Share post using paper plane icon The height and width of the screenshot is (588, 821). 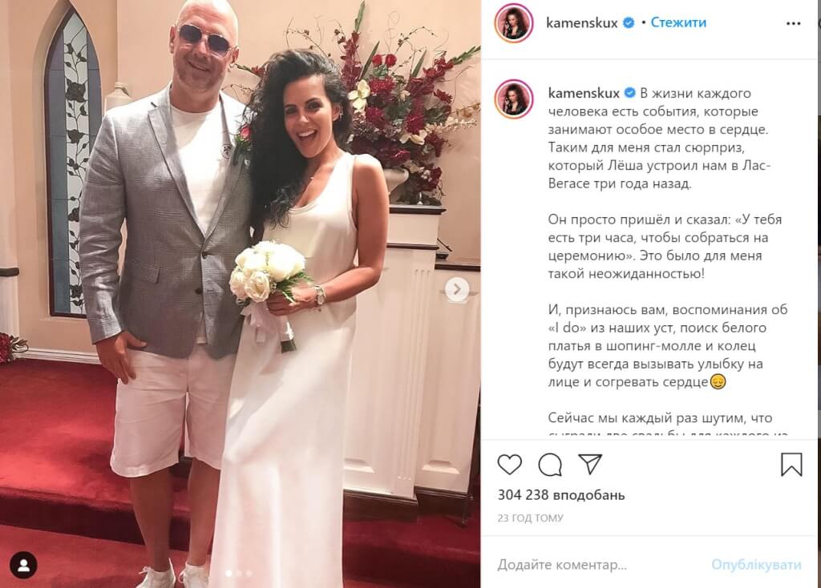(x=590, y=464)
